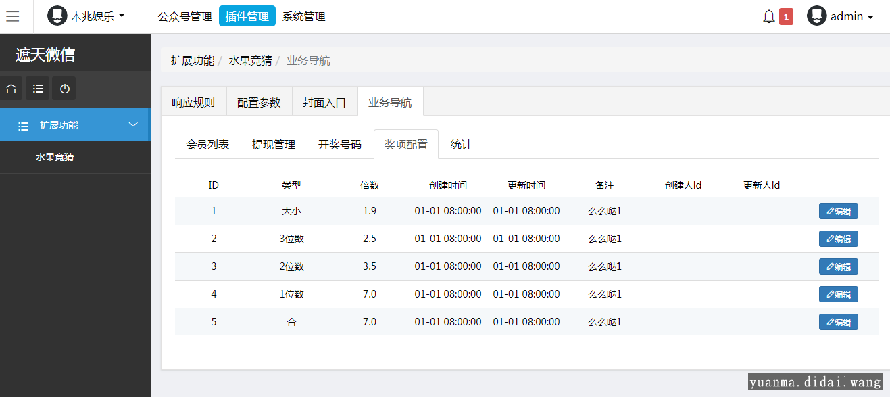Edit the 合 row

[839, 322]
